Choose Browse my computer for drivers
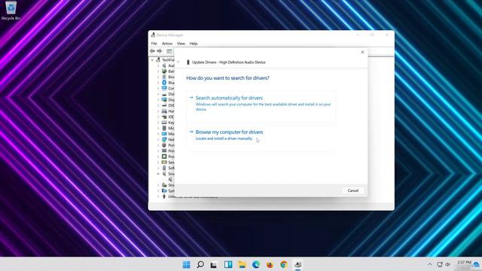The height and width of the screenshot is (271, 482). [261, 139]
